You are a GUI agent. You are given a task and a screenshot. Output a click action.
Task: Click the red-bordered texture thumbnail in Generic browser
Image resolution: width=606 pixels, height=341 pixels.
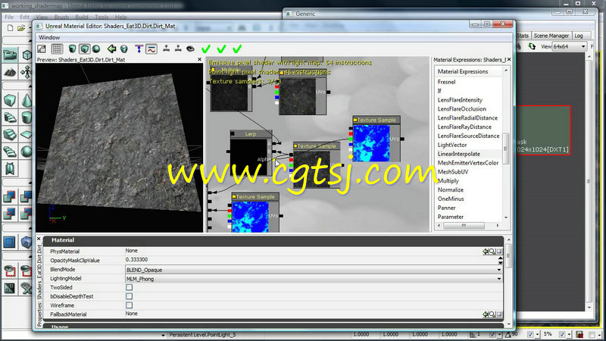click(x=543, y=130)
